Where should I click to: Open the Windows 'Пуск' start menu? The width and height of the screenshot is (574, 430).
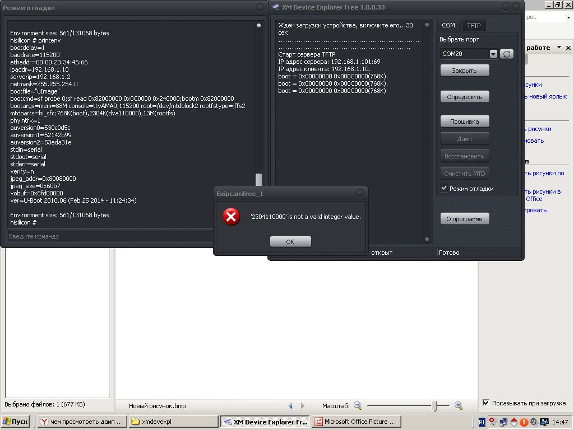(x=16, y=422)
